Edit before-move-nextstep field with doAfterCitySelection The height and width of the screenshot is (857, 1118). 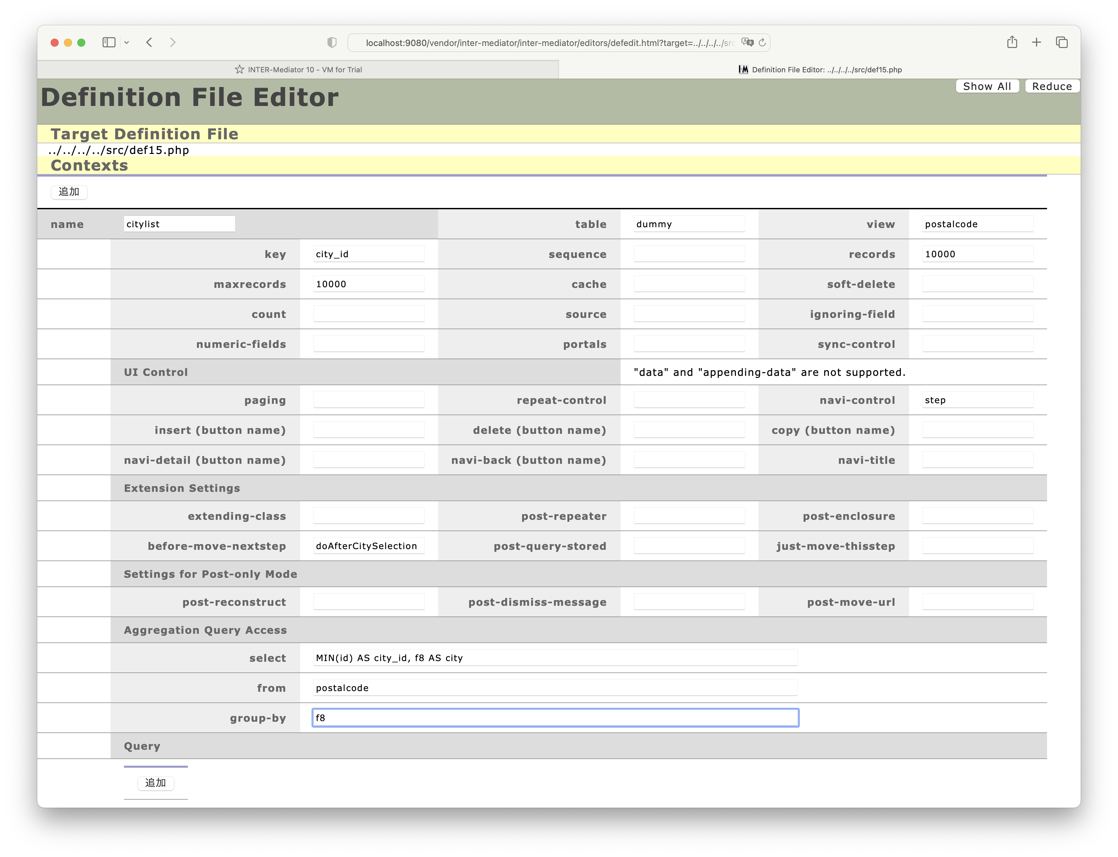[369, 546]
